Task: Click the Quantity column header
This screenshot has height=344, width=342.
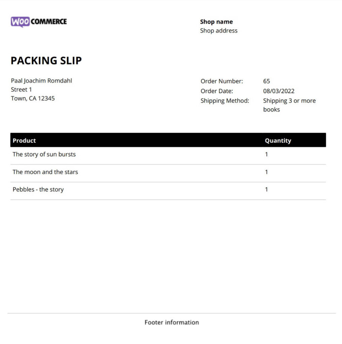Action: click(x=278, y=141)
